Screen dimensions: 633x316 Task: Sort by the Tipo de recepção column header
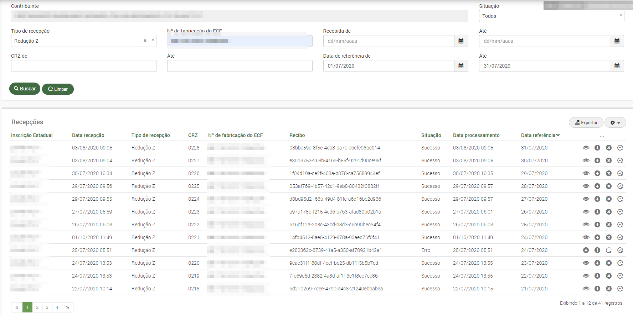pos(150,135)
